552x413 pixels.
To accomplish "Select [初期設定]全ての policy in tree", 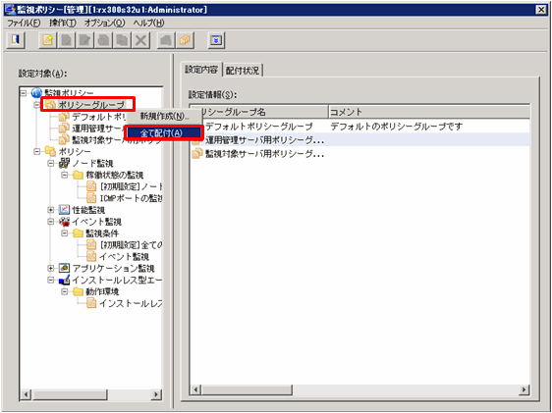I will point(125,244).
